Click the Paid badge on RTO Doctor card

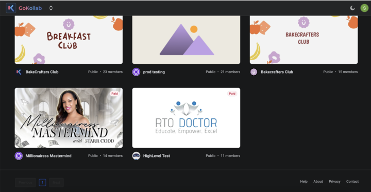pos(232,94)
